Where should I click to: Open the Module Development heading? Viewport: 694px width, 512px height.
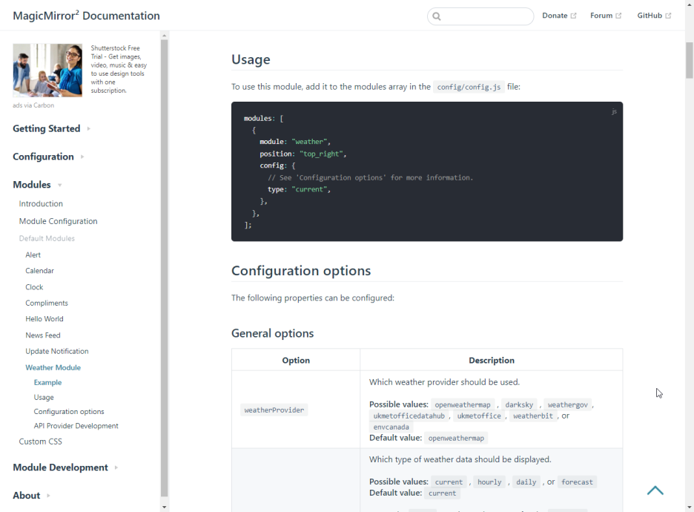pyautogui.click(x=60, y=467)
